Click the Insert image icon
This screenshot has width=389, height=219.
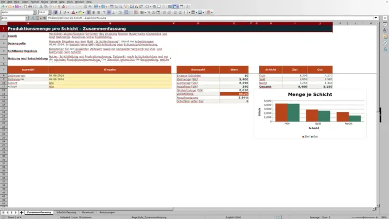(x=132, y=7)
